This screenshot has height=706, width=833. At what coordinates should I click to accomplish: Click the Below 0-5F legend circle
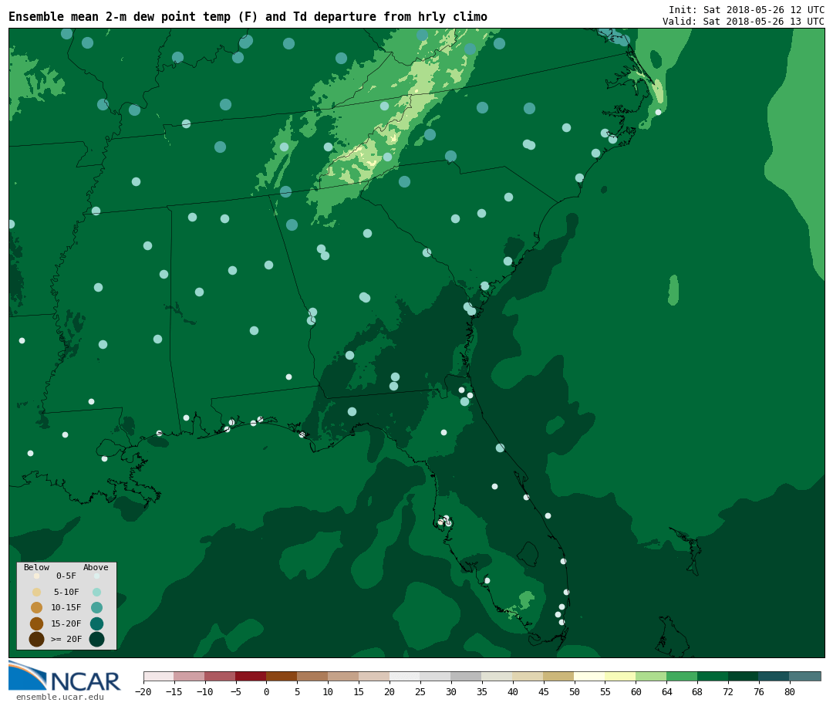(x=37, y=576)
